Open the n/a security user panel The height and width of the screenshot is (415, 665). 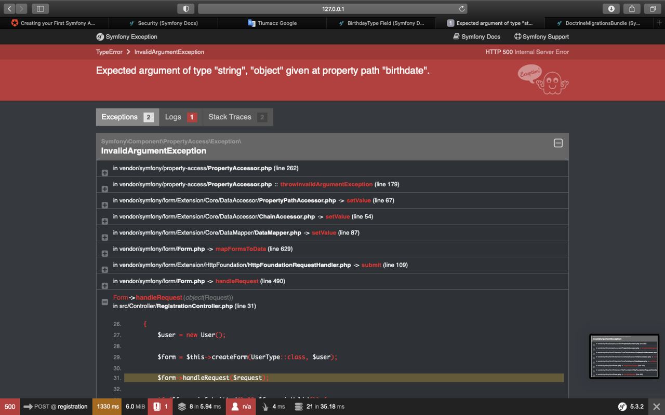point(241,407)
